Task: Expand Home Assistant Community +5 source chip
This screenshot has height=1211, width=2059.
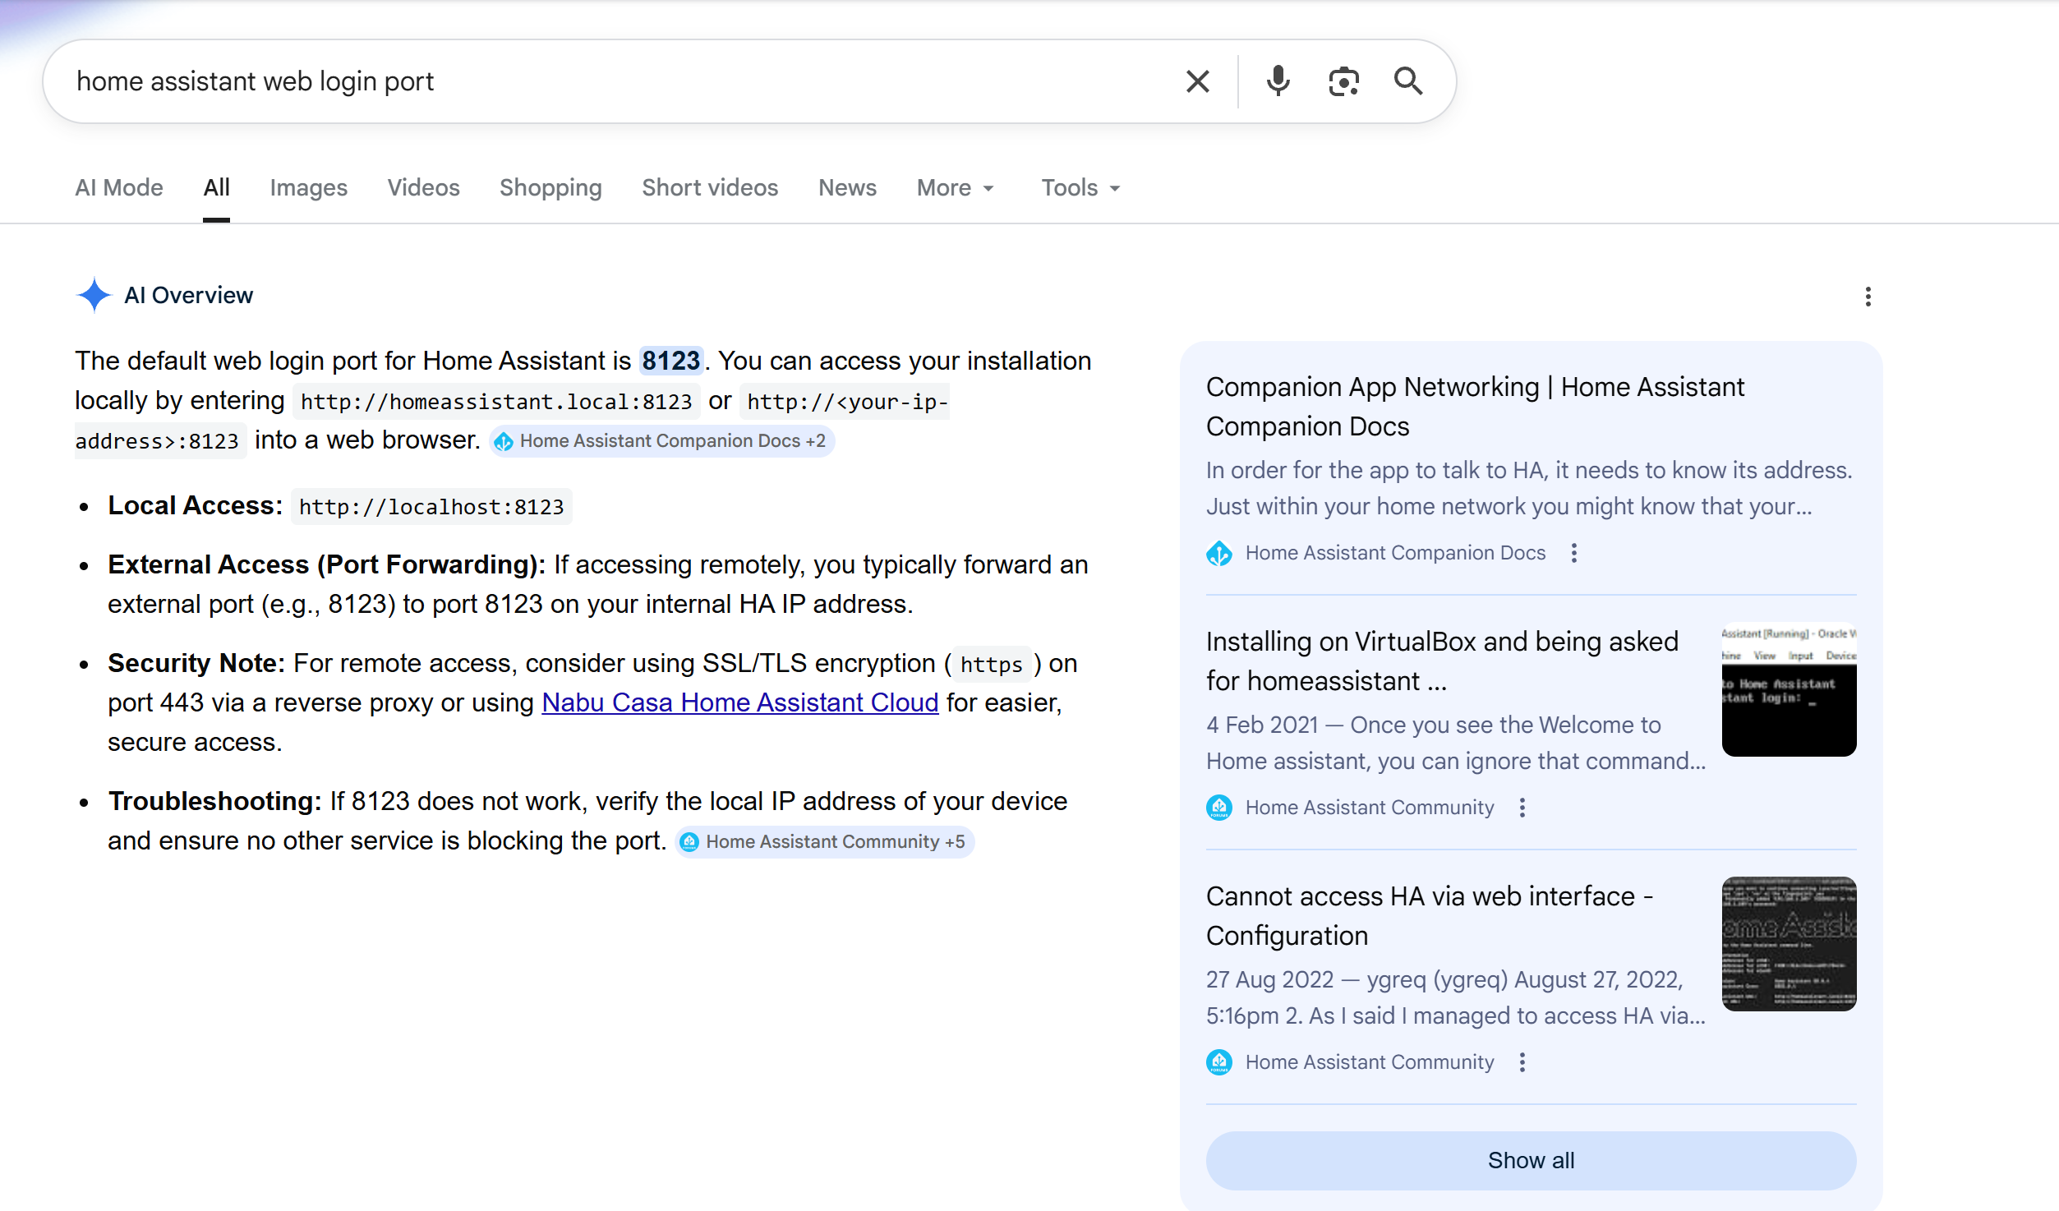Action: tap(825, 842)
